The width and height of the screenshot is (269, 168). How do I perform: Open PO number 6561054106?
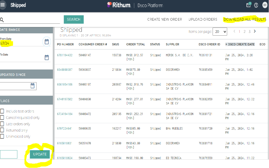click(x=65, y=84)
